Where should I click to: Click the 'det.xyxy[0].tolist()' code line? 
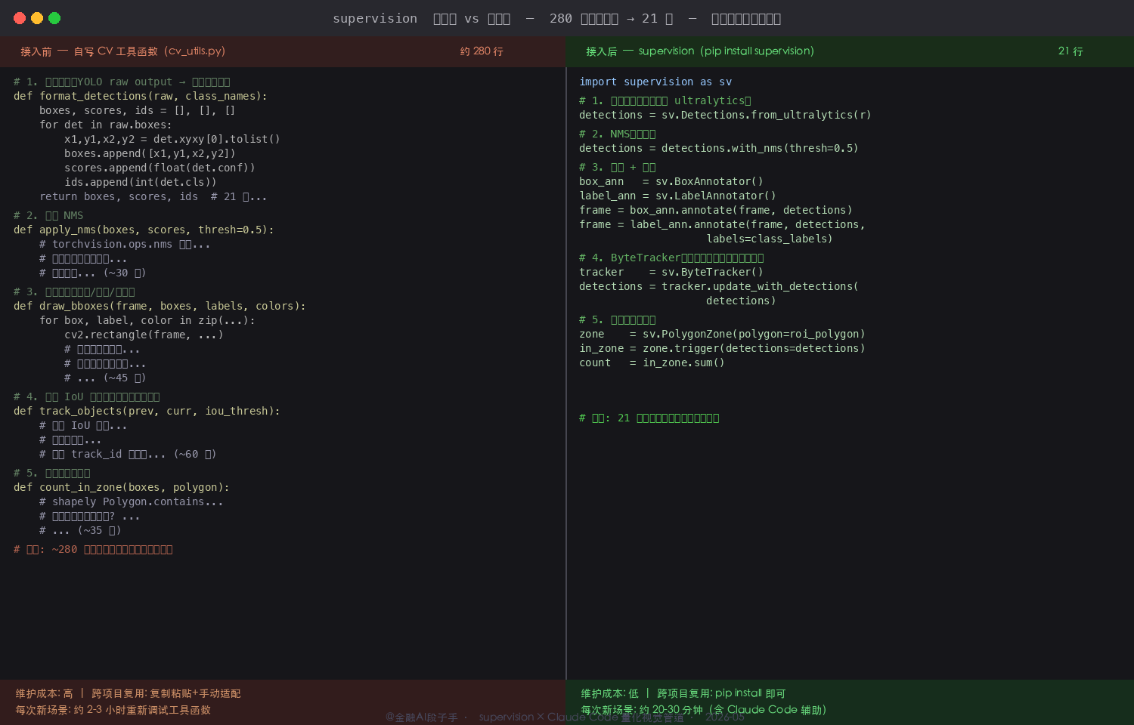coord(172,139)
